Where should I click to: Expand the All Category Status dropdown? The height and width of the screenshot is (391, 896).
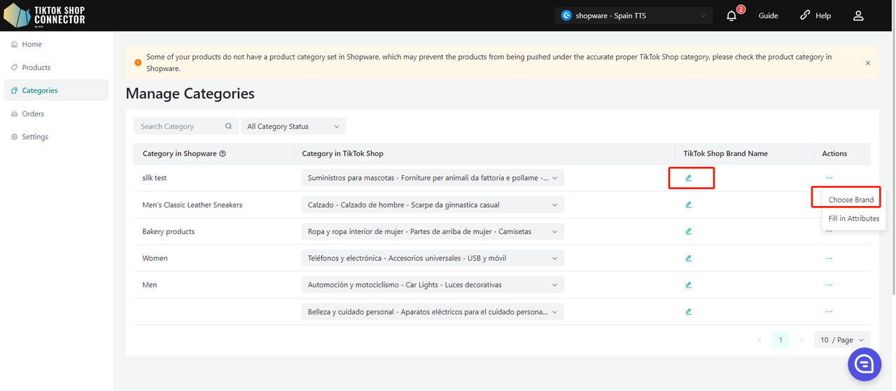293,126
